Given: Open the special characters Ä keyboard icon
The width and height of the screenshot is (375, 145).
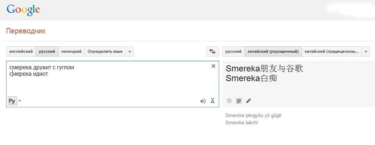Looking at the screenshot, I should click(x=212, y=101).
